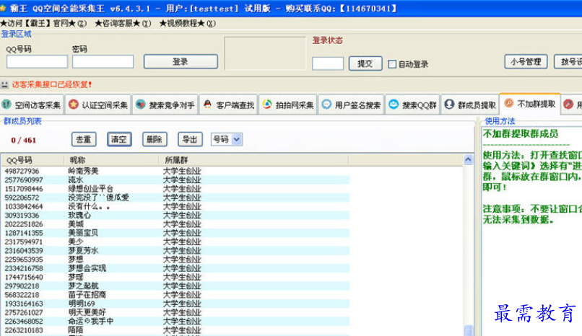Switch to the 空间访客采集 tab

tap(32, 105)
